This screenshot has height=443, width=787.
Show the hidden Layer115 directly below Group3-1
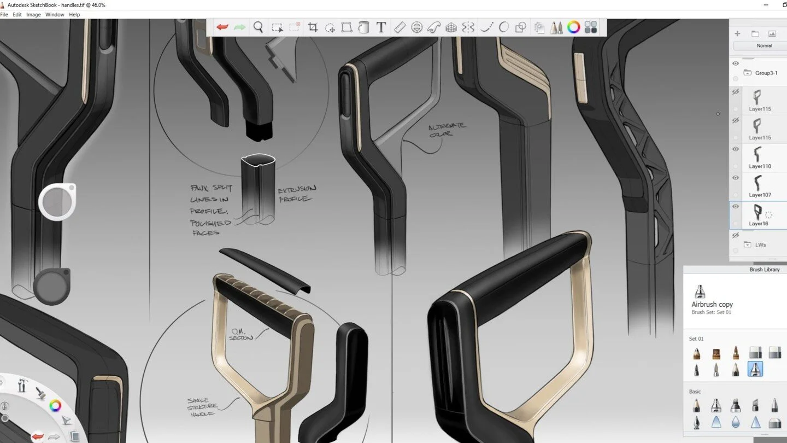tap(736, 91)
